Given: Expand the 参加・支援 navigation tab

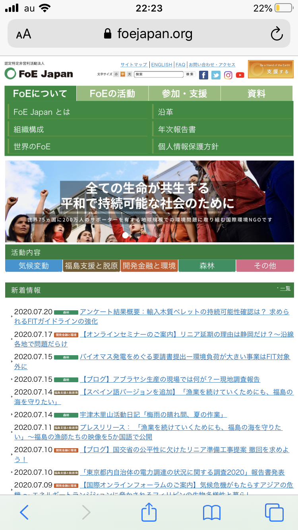Looking at the screenshot, I should pyautogui.click(x=184, y=94).
